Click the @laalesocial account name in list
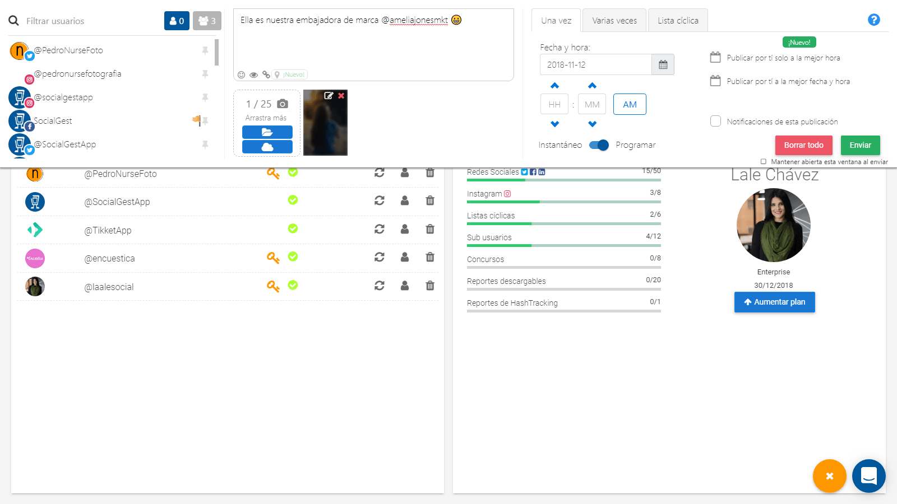 click(109, 287)
